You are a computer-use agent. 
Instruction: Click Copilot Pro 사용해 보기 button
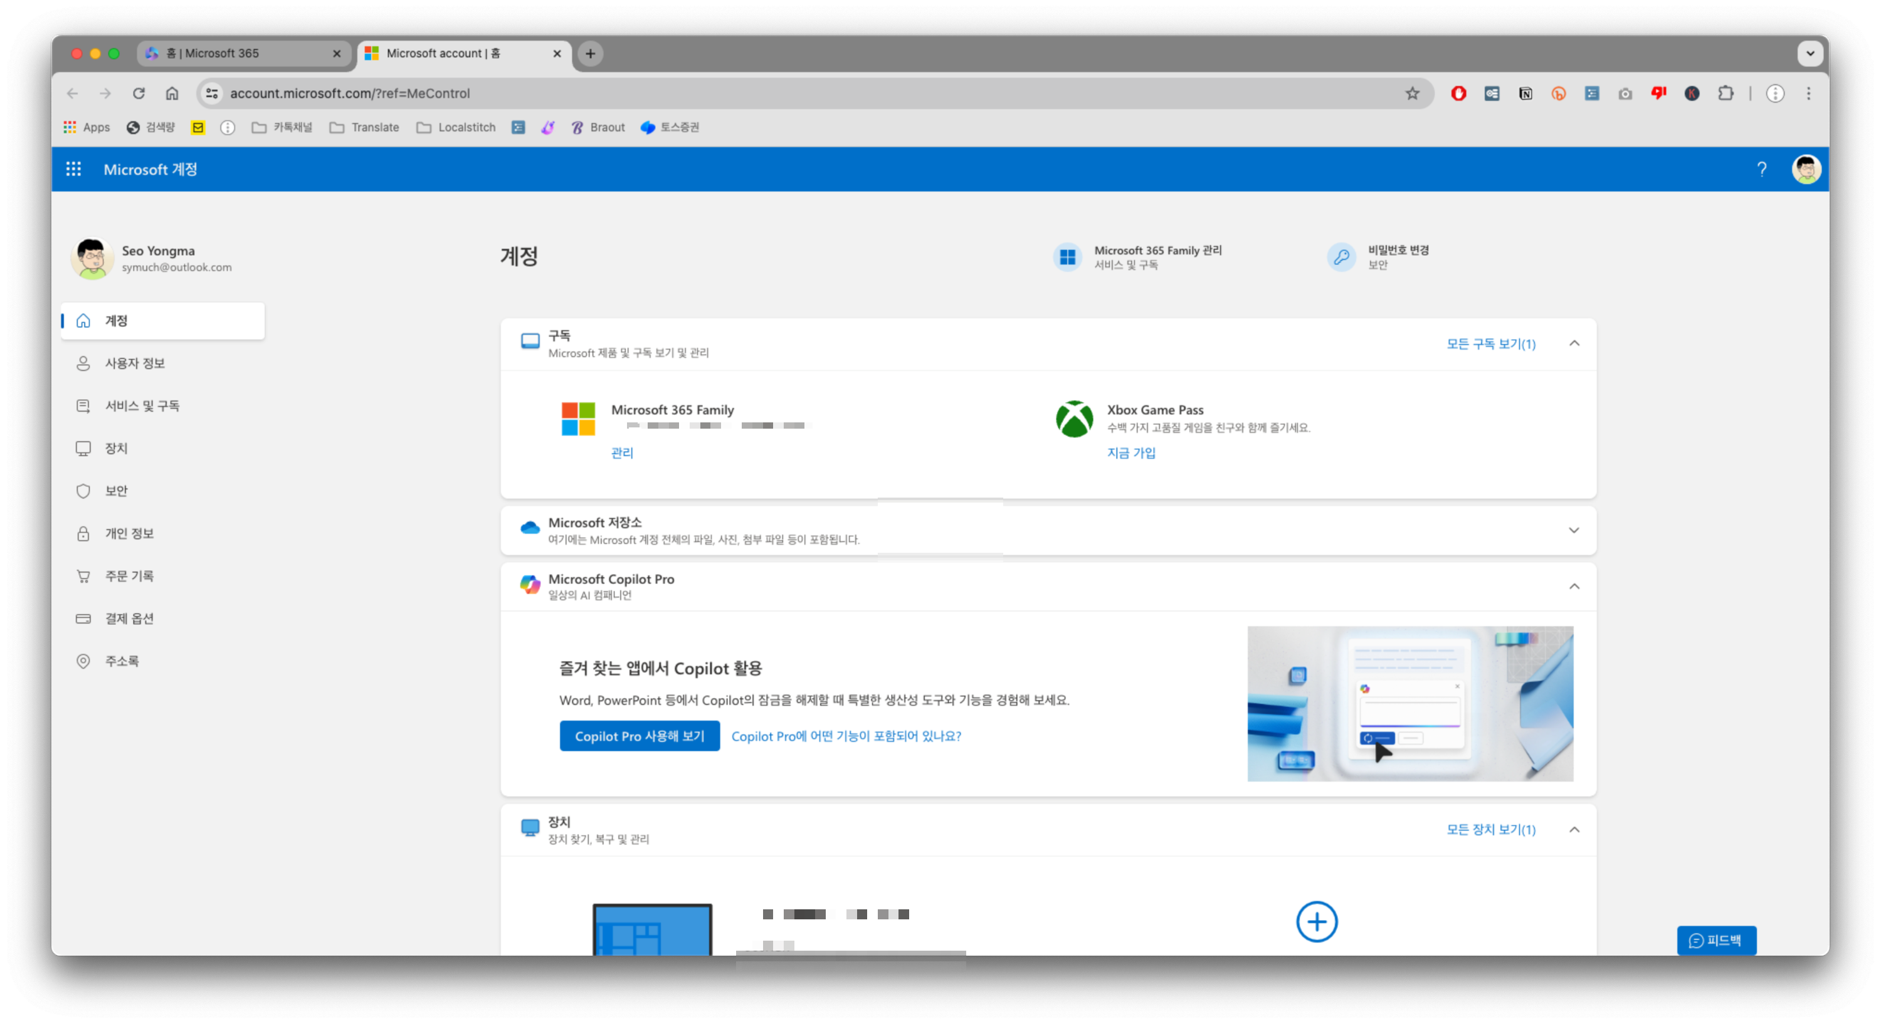point(639,736)
